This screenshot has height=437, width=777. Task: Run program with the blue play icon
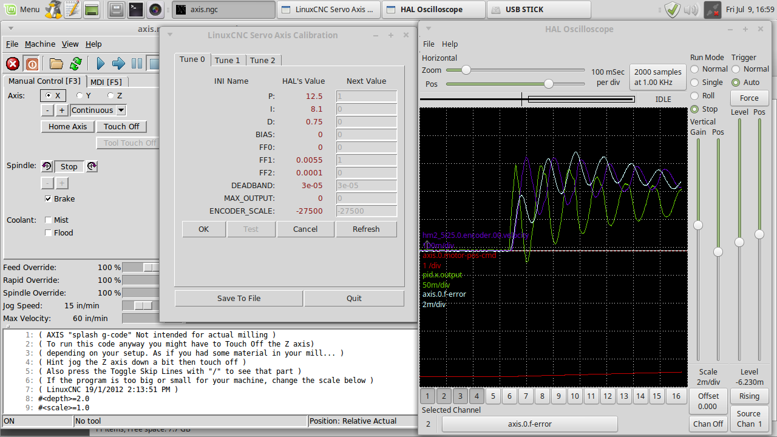coord(101,64)
